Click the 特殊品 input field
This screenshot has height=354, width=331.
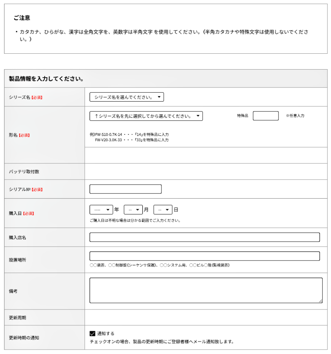(x=266, y=116)
